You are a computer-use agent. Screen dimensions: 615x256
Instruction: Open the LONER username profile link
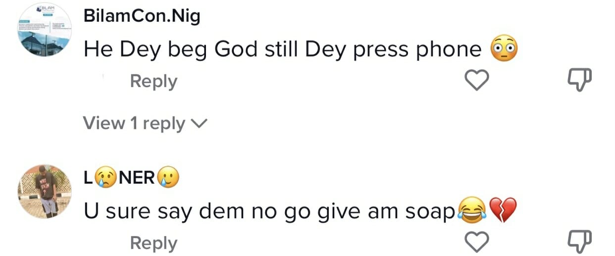131,178
